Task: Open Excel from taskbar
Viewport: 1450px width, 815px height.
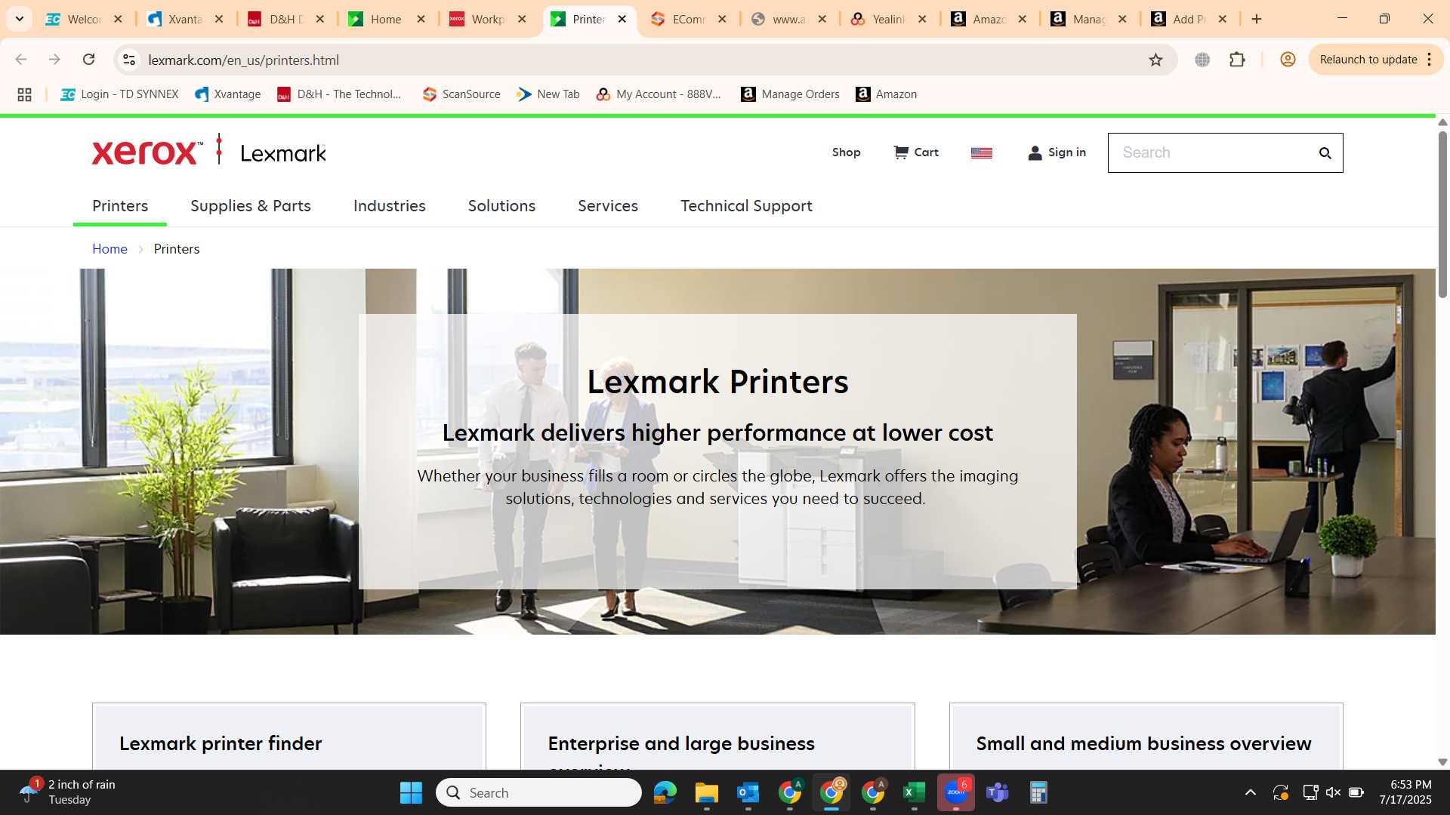Action: point(915,792)
